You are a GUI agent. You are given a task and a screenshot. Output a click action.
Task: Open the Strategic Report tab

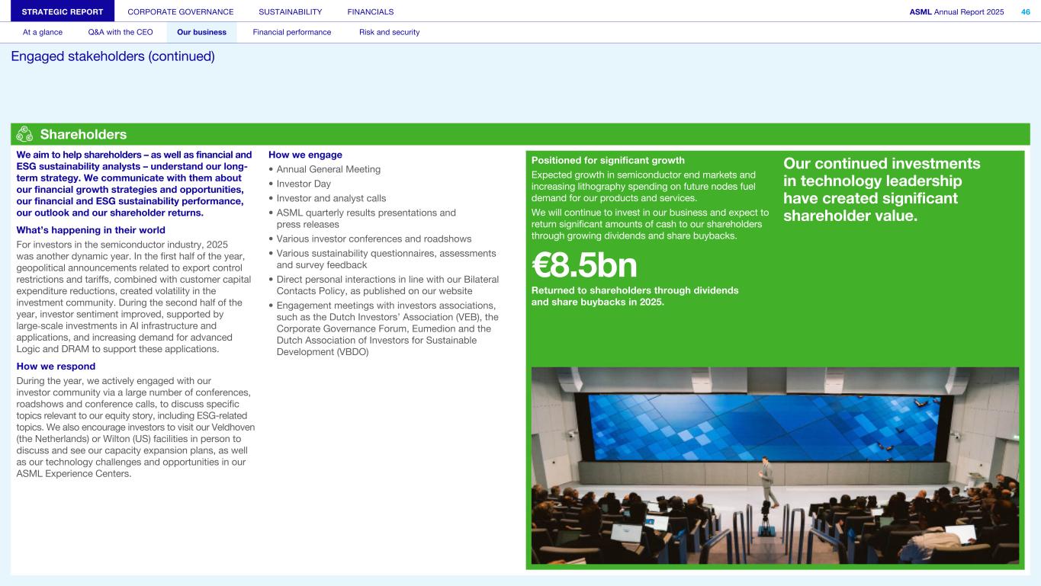(63, 11)
